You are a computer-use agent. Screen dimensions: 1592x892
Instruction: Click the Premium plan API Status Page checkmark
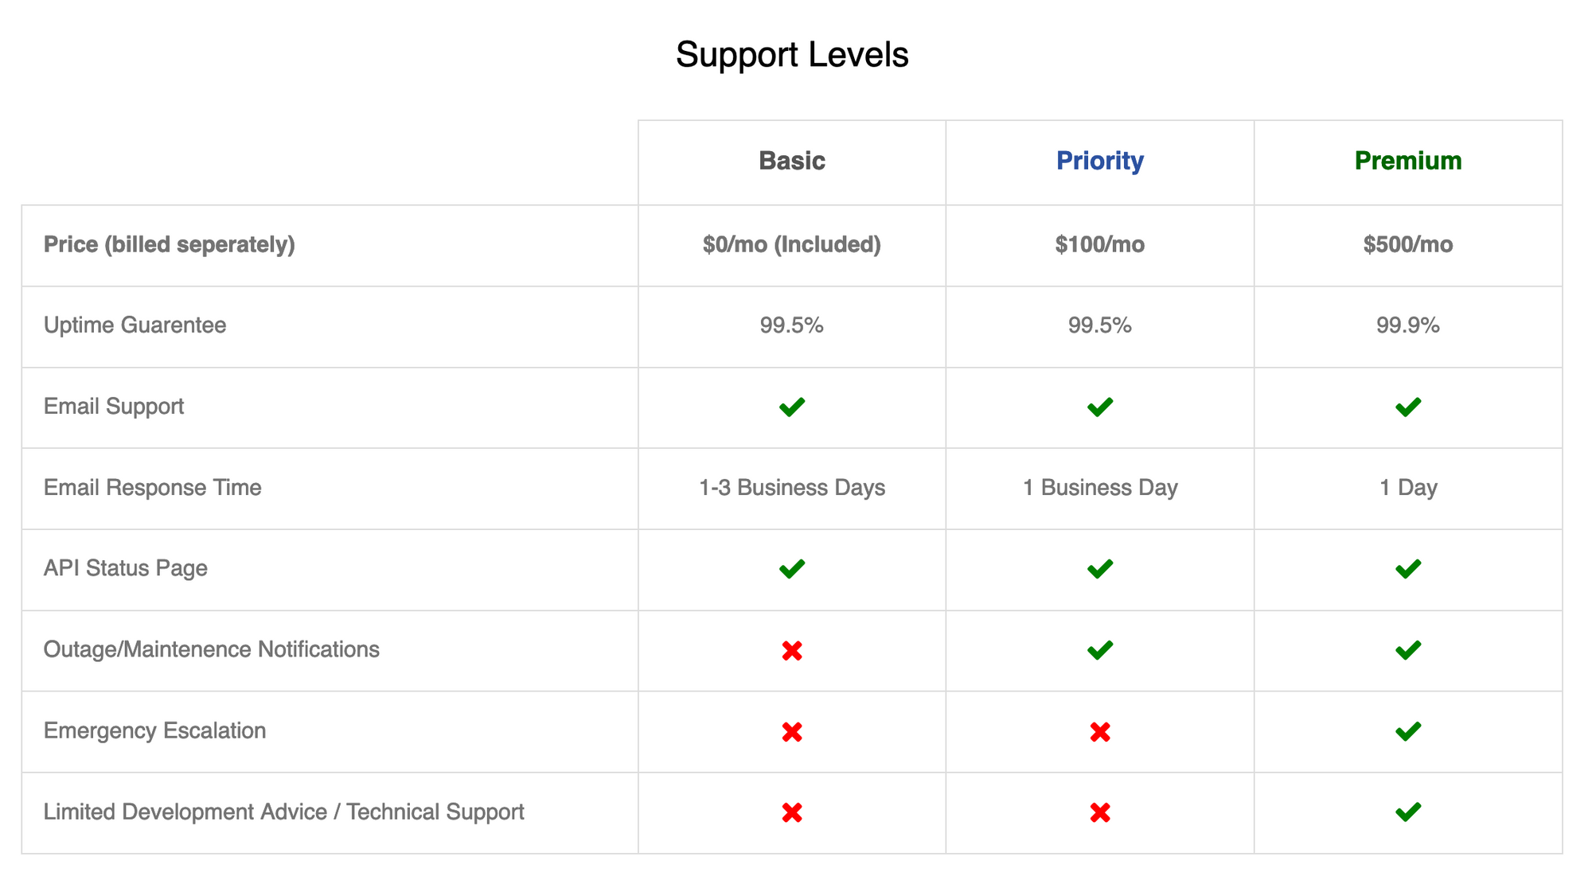1408,569
